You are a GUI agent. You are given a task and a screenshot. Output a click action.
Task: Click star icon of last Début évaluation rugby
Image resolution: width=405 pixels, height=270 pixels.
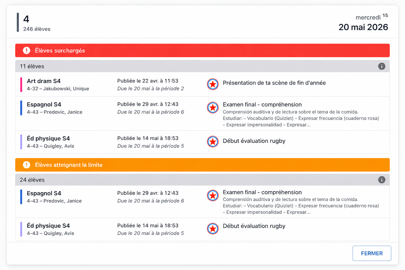coord(213,229)
